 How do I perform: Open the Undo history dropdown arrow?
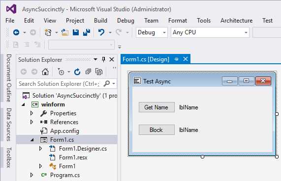click(x=110, y=32)
